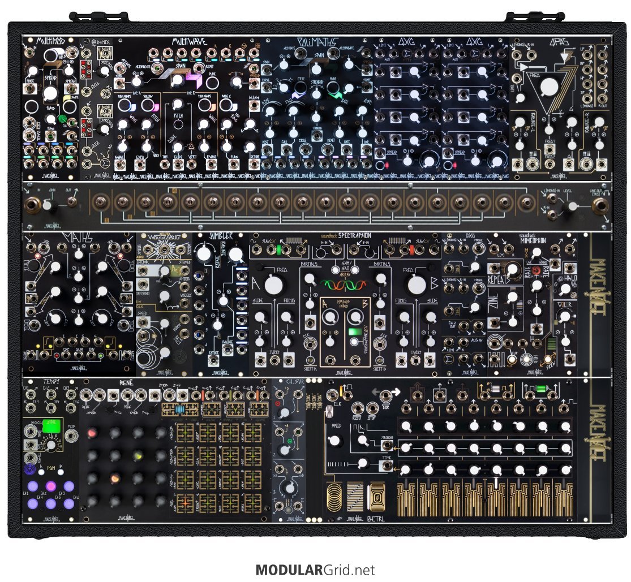Image resolution: width=631 pixels, height=582 pixels.
Task: Select the 0-CTRL Time jack
Action: click(x=387, y=465)
